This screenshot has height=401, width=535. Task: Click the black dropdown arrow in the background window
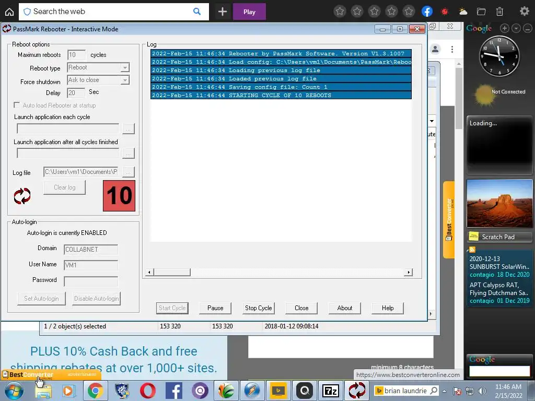(432, 121)
